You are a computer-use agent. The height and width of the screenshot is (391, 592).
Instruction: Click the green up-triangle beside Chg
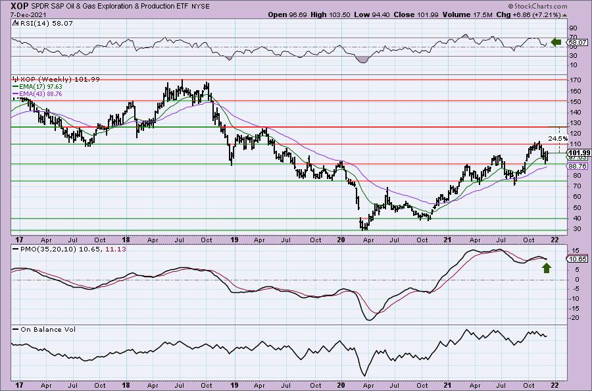pos(564,15)
